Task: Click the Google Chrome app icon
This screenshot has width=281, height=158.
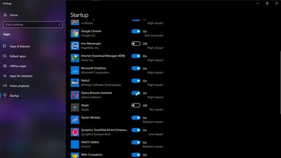Action: pos(75,33)
